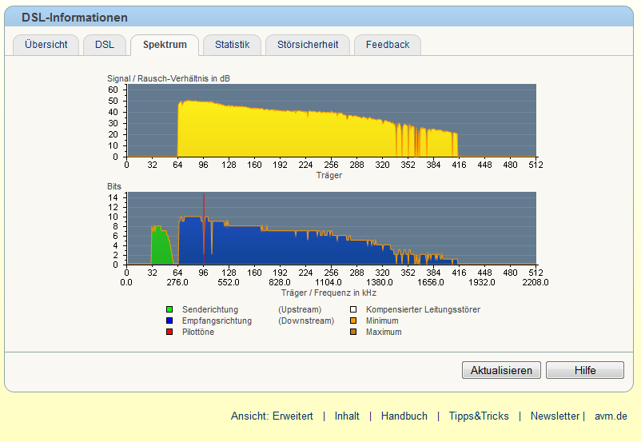Click the red Pilottöne legend swatch
641x442 pixels.
[x=169, y=332]
